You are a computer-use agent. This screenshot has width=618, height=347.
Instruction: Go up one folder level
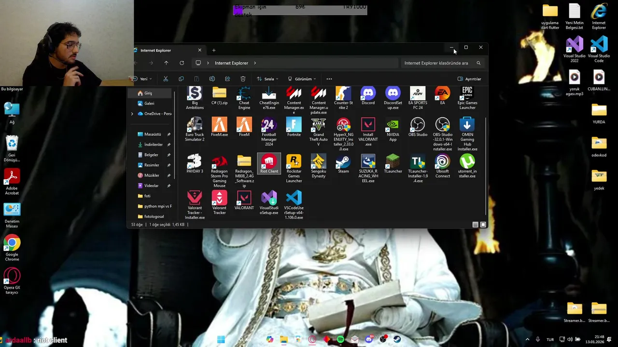(166, 63)
